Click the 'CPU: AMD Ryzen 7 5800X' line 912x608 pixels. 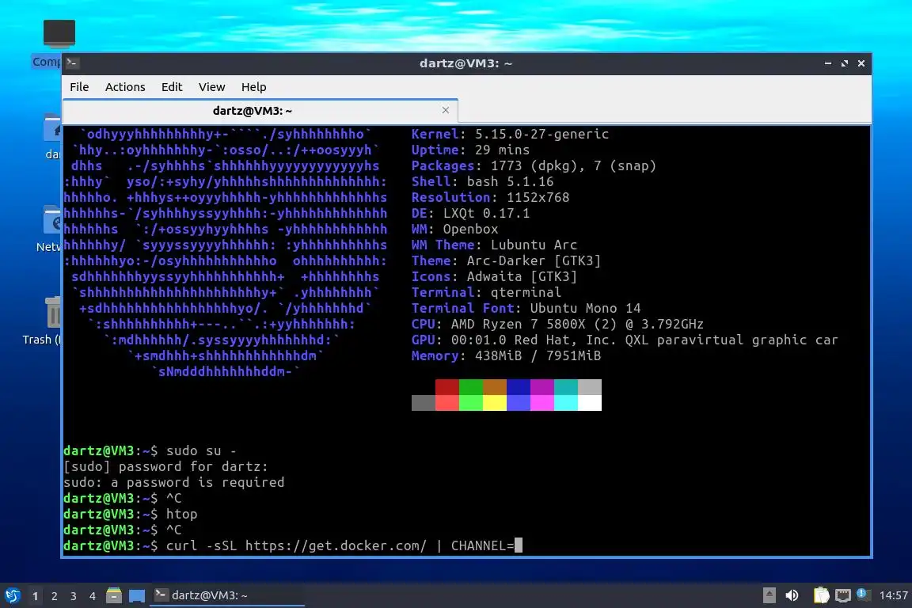(558, 324)
